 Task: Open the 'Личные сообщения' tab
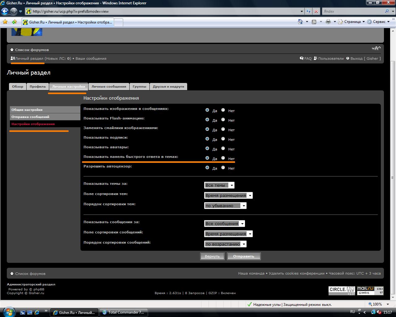[x=109, y=87]
